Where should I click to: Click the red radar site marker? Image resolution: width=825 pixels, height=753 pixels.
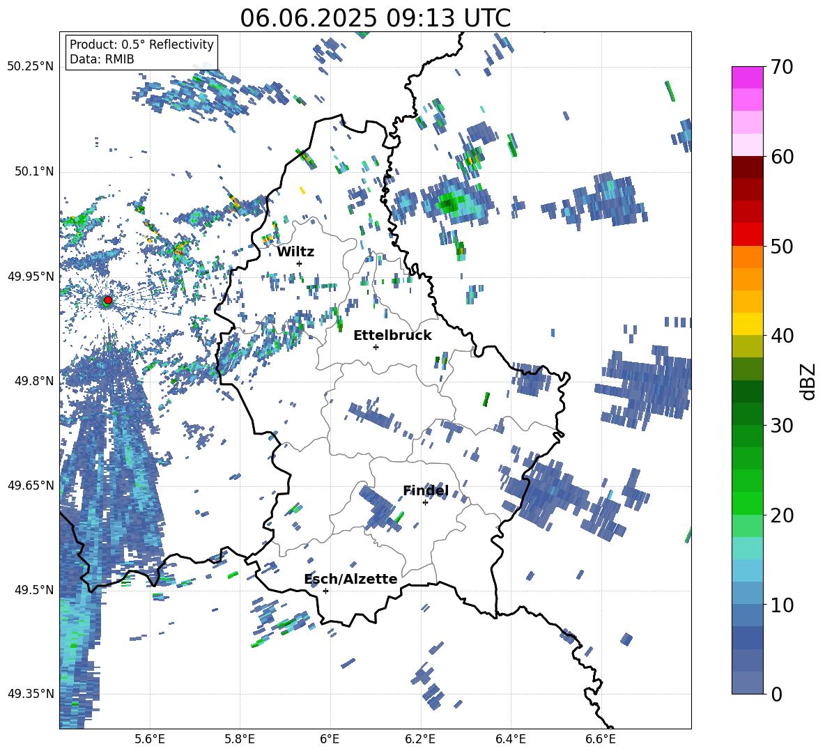(108, 300)
